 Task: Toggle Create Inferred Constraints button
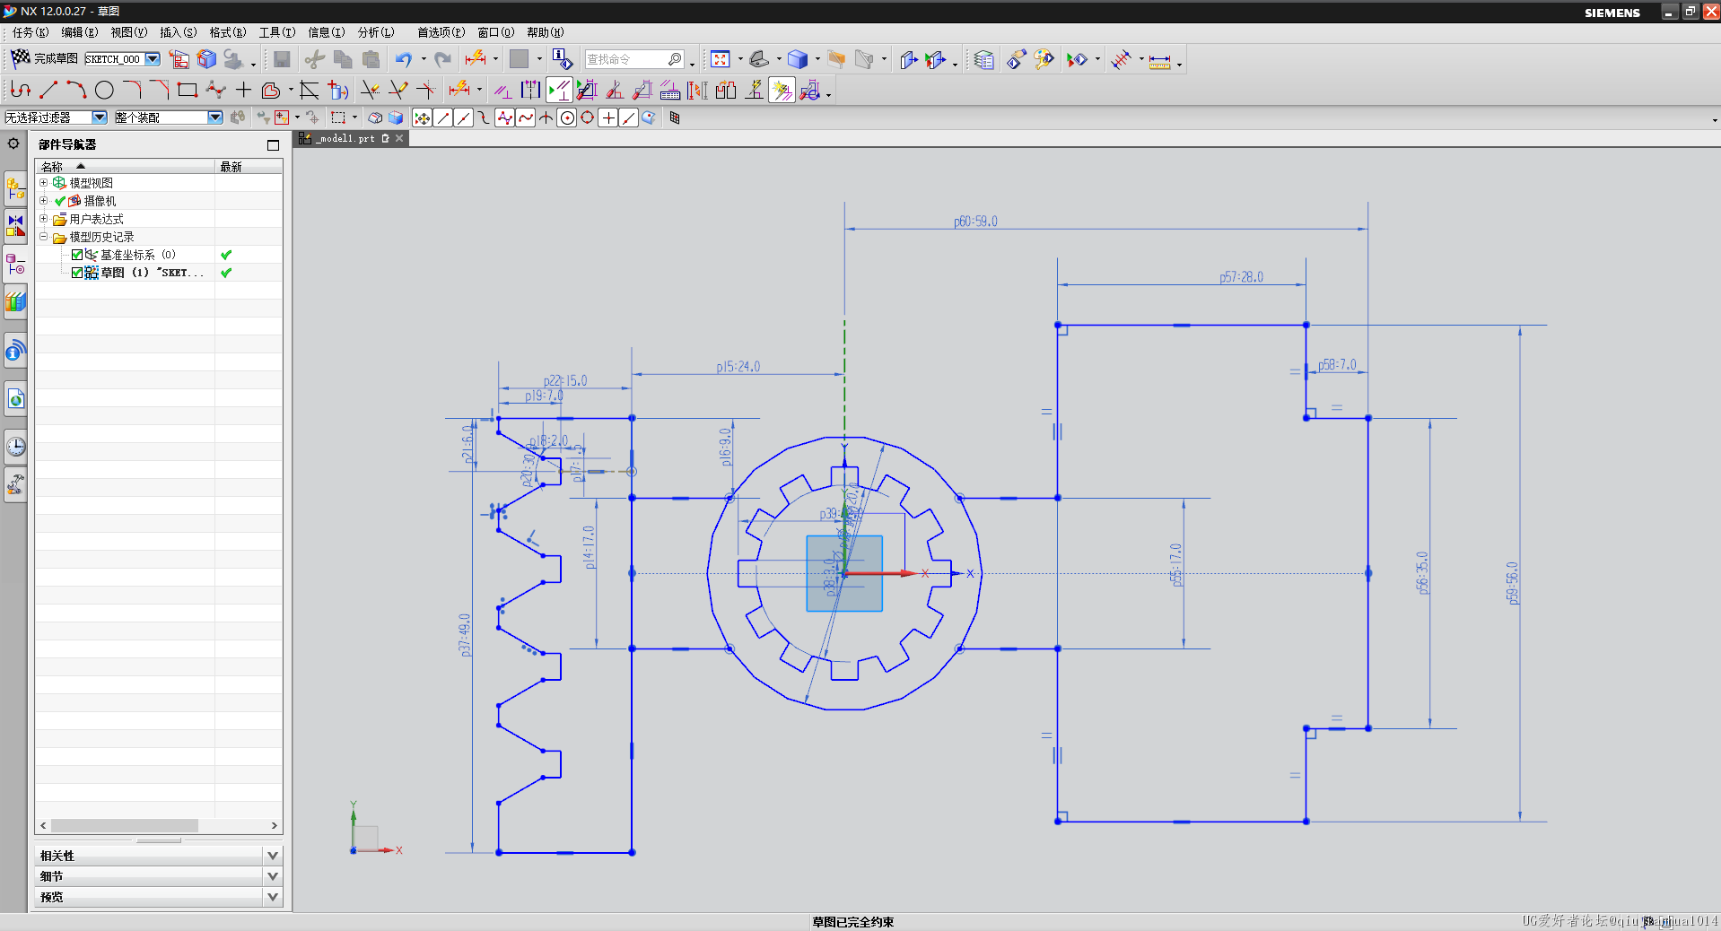pos(782,90)
